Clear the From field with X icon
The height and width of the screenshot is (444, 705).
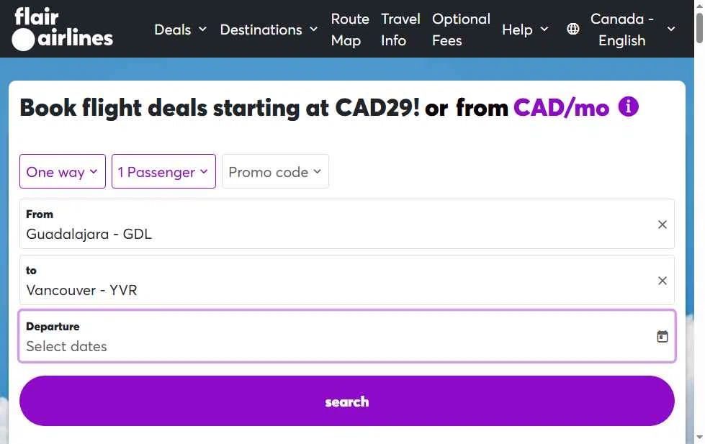[x=663, y=225]
